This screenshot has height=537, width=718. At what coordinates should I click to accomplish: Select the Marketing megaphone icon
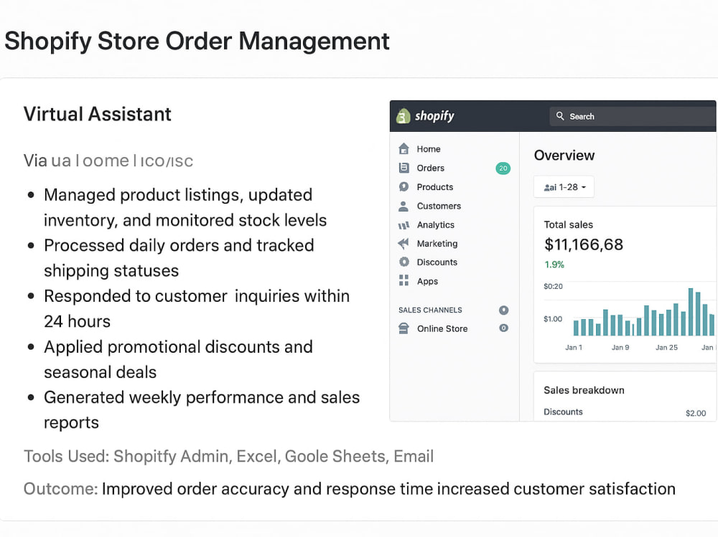click(x=404, y=243)
